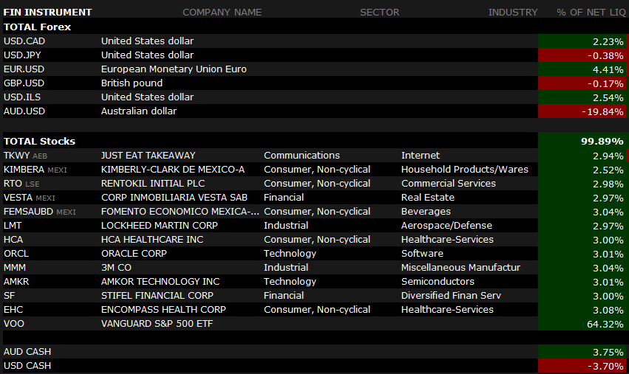Click the Beverages industry cell
Image resolution: width=629 pixels, height=374 pixels.
pos(426,212)
